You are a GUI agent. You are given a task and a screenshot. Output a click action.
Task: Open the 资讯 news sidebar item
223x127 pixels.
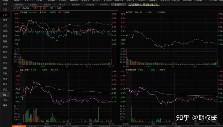pos(5,31)
